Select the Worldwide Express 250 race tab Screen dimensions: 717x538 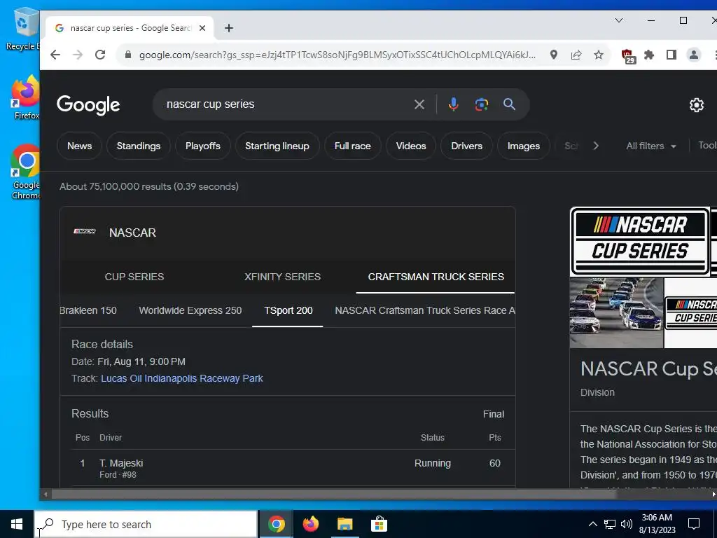(190, 310)
